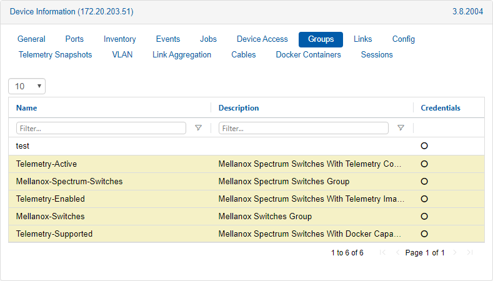Switch to the Ports tab

[74, 39]
